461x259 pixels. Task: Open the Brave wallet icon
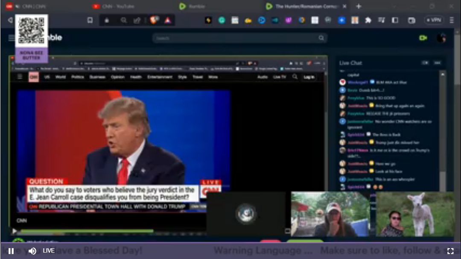click(411, 21)
